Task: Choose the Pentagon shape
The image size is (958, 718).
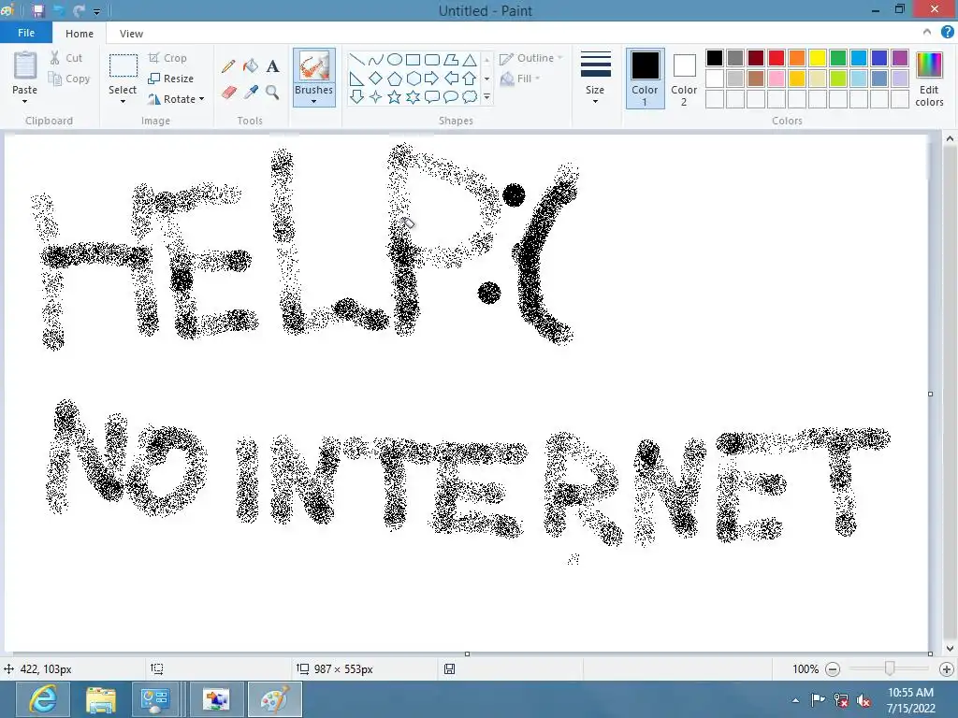Action: point(395,79)
